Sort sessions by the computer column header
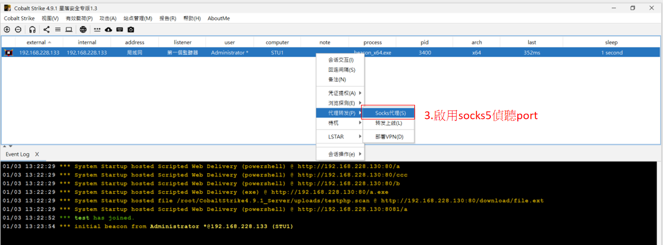This screenshot has height=245, width=663. coord(277,42)
